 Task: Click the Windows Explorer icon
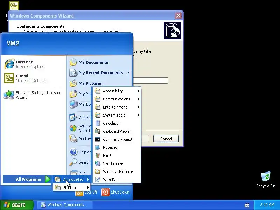coord(98,171)
